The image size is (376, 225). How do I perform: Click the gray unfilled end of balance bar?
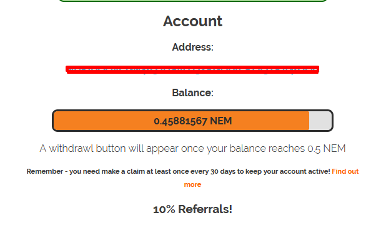pos(320,121)
